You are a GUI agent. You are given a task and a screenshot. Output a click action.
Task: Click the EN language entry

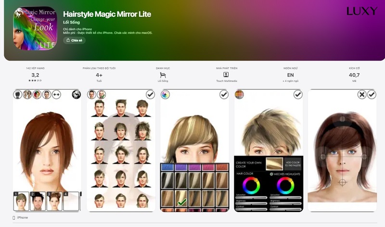click(x=291, y=75)
